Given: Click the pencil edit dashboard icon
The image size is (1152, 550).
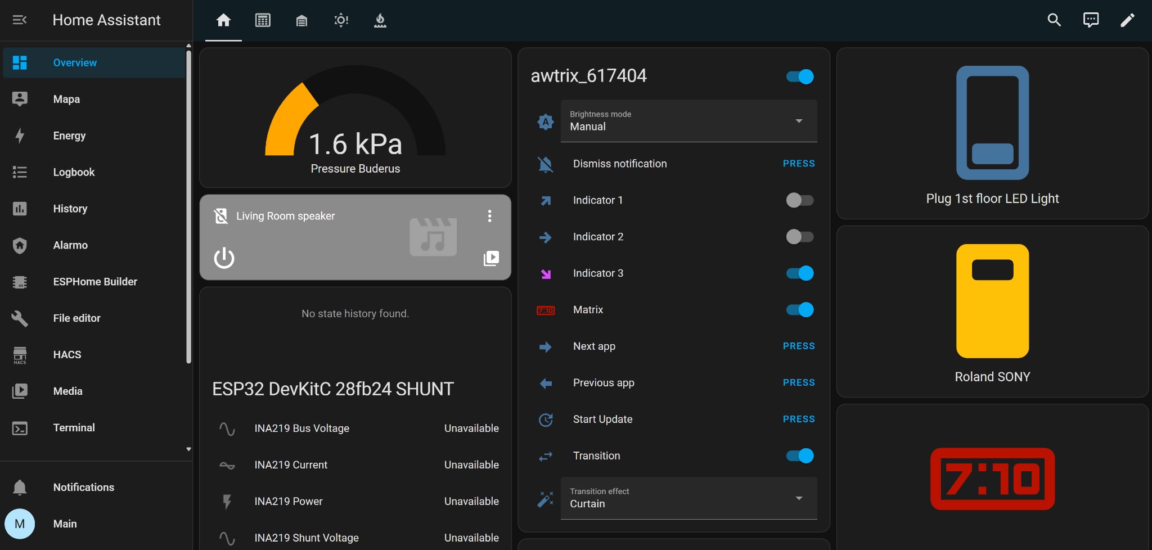Looking at the screenshot, I should (x=1127, y=20).
